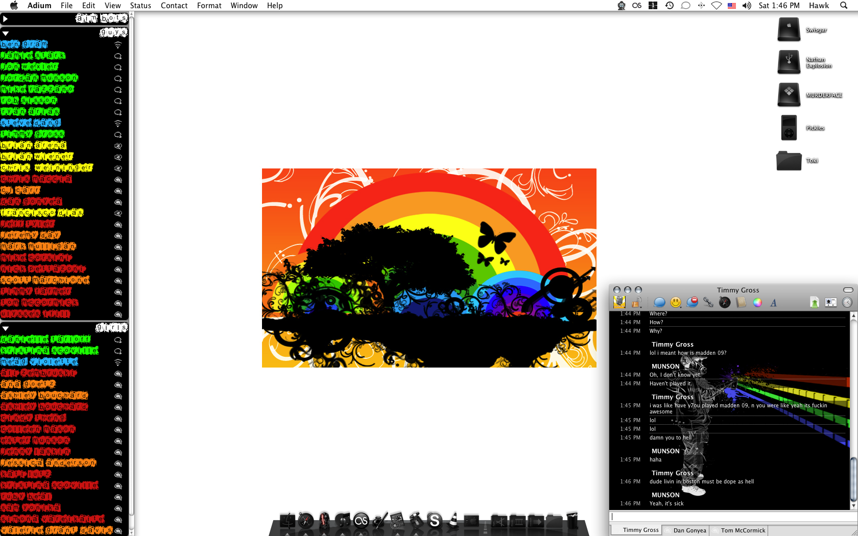Viewport: 858px width, 536px height.
Task: Open Safari compass icon in the dock
Action: [x=306, y=520]
